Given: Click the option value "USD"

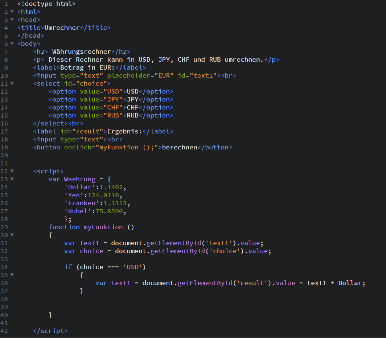Looking at the screenshot, I should [x=113, y=92].
